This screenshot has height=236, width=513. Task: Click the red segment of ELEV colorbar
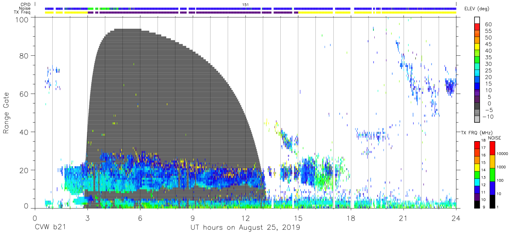(x=477, y=27)
